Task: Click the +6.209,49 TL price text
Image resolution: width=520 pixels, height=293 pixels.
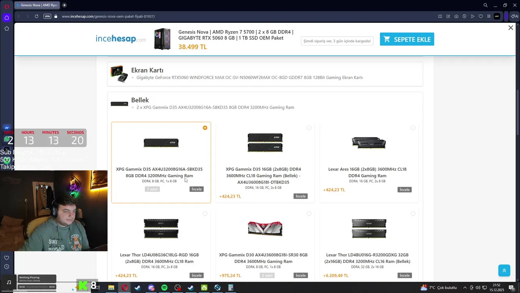Action: (336, 276)
